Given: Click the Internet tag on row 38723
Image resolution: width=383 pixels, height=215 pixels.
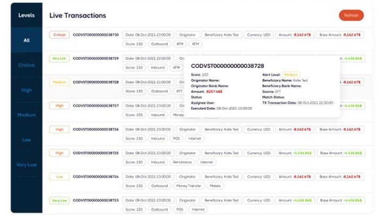Looking at the screenshot, I should (198, 209).
